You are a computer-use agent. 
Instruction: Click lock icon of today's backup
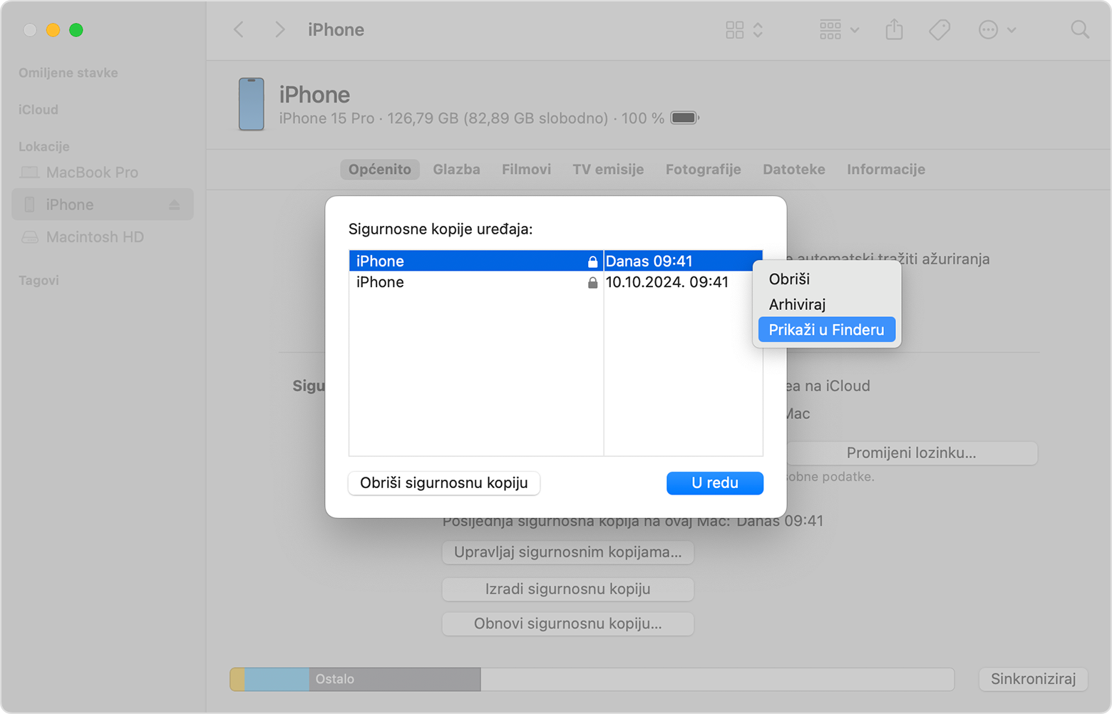click(592, 262)
